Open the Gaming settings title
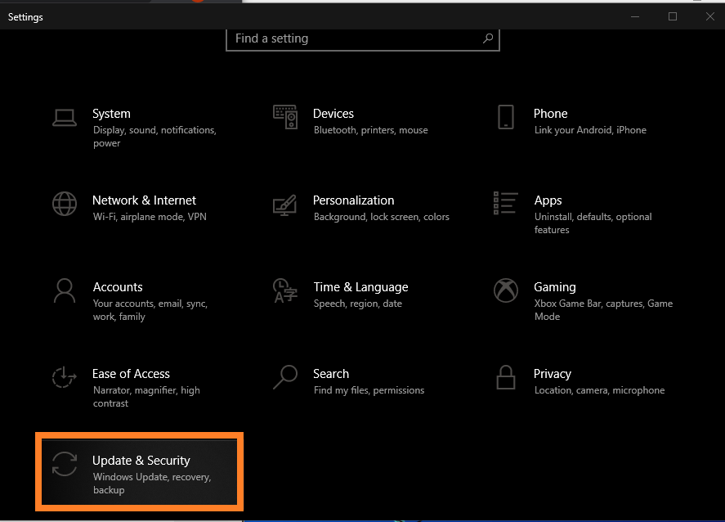725x522 pixels. (555, 287)
